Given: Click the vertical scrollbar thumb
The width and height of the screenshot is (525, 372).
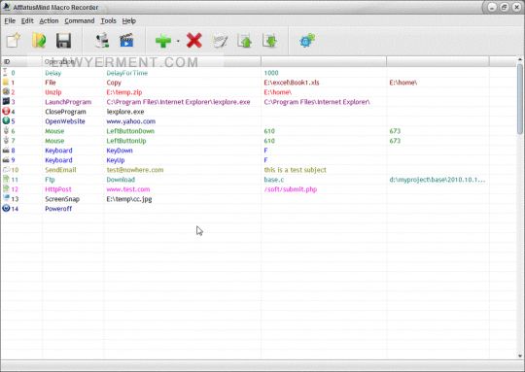Looking at the screenshot, I should (519, 99).
